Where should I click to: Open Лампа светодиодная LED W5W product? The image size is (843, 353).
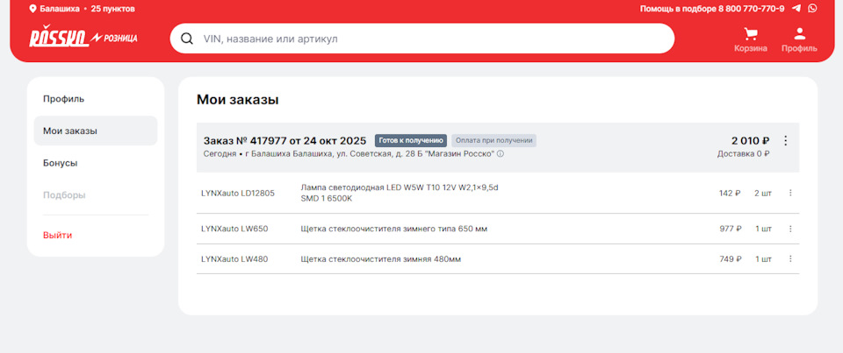pos(400,193)
